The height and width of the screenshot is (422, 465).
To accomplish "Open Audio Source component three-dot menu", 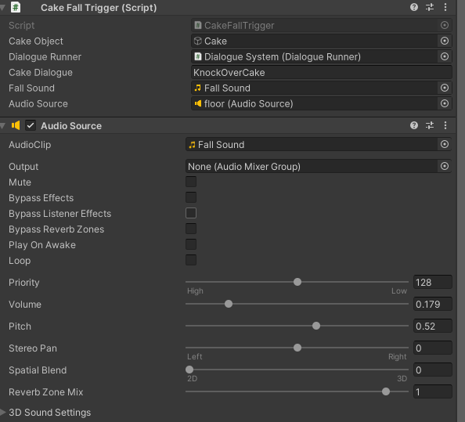I will 445,125.
